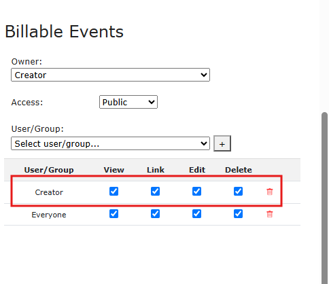Viewport: 329px width, 284px height.
Task: Open the Access dropdown set to Public
Action: [x=128, y=102]
